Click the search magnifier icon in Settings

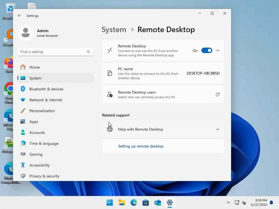tap(89, 52)
